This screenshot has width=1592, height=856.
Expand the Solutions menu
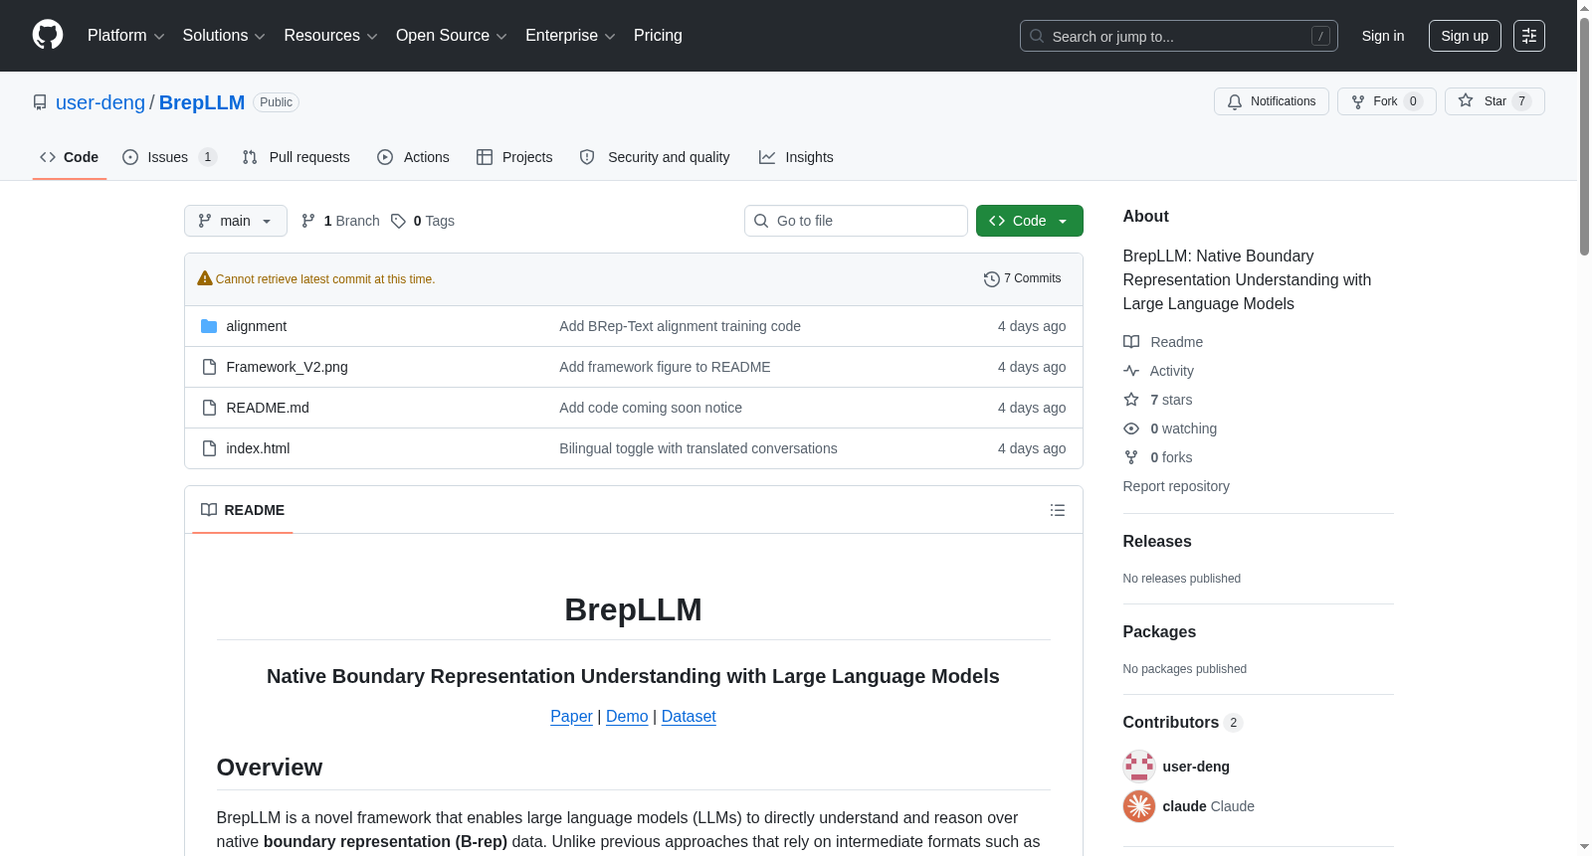tap(224, 36)
